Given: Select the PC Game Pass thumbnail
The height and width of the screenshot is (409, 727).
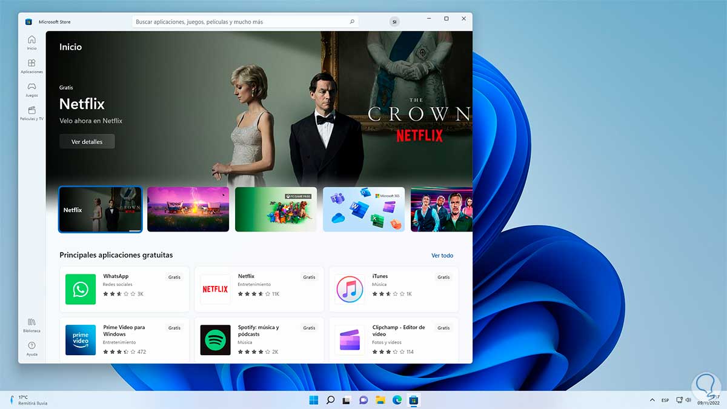Looking at the screenshot, I should click(276, 209).
